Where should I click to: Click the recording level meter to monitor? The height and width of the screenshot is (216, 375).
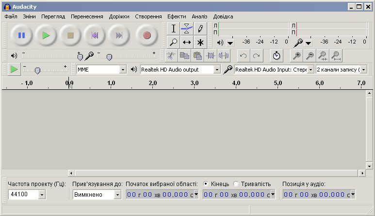click(x=331, y=29)
